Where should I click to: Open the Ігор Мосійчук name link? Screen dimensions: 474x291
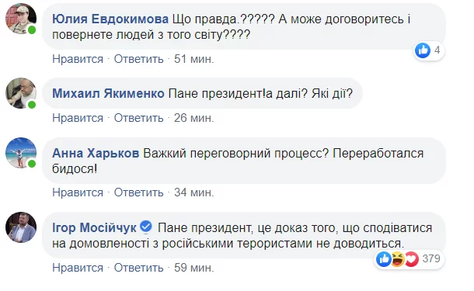pos(94,228)
